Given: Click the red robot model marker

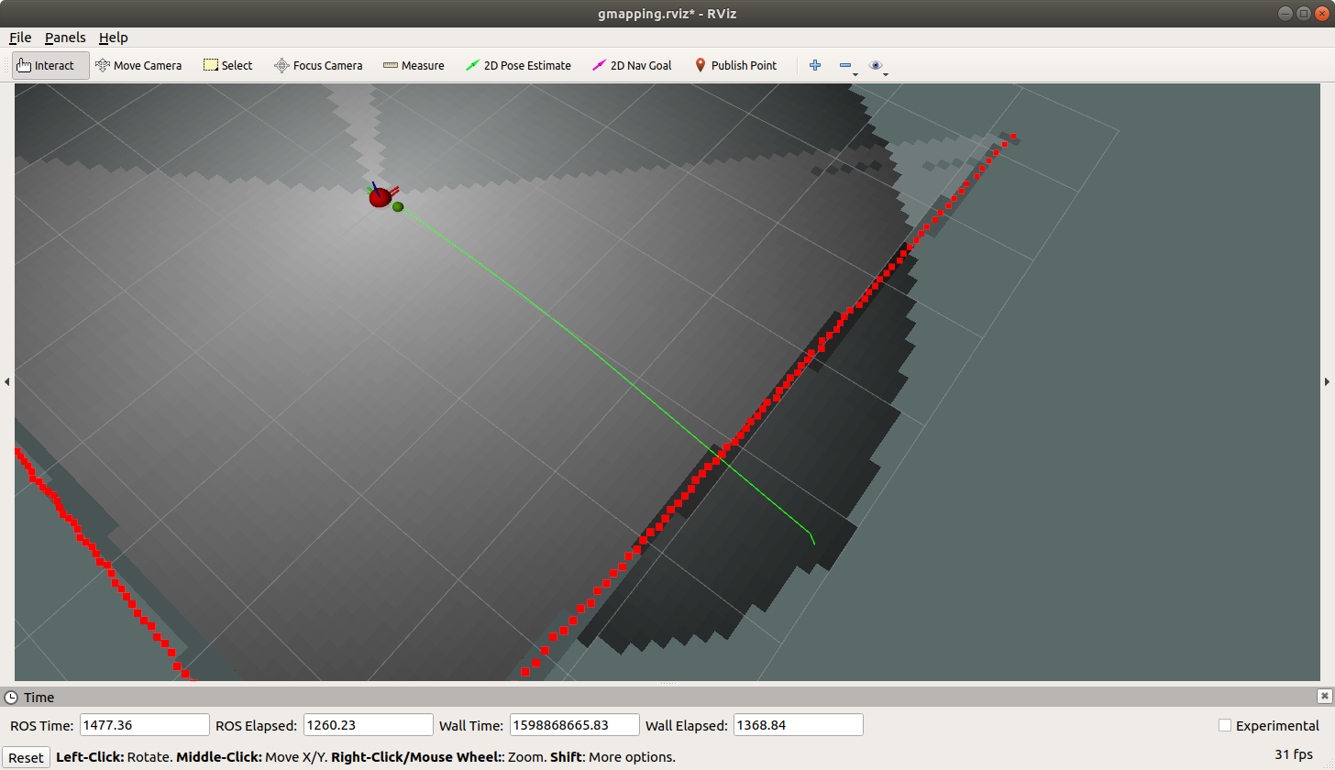Looking at the screenshot, I should (380, 197).
